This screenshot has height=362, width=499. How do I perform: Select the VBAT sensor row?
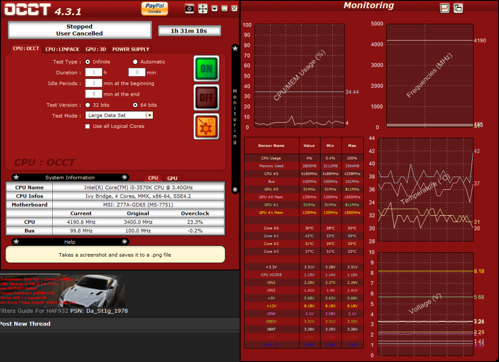(x=304, y=329)
